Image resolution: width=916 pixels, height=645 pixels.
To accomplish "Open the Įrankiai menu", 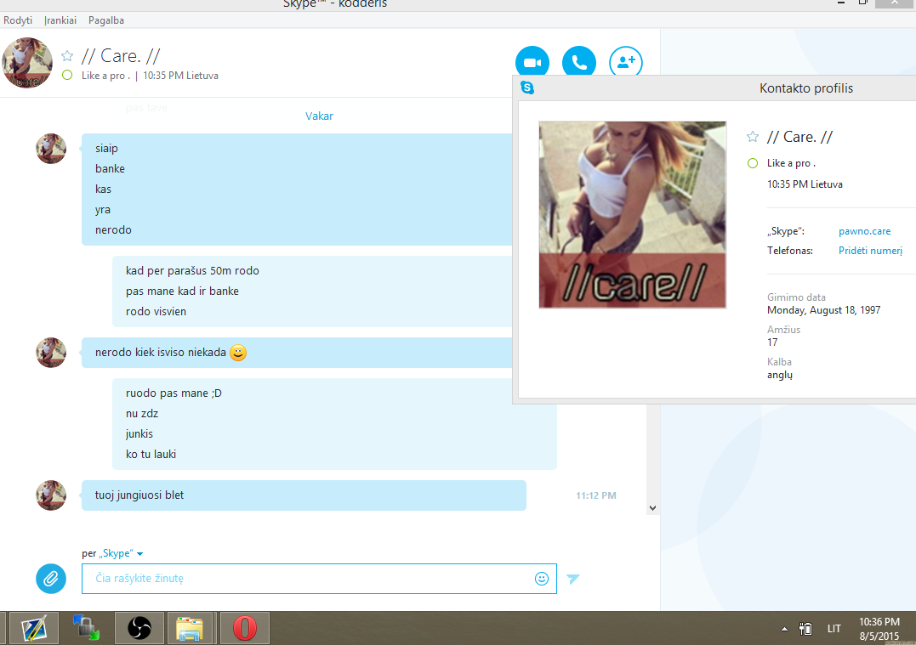I will (x=60, y=20).
